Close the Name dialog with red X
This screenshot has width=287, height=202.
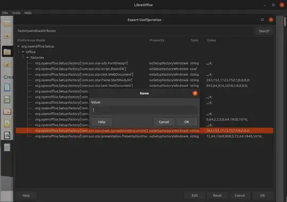point(195,93)
